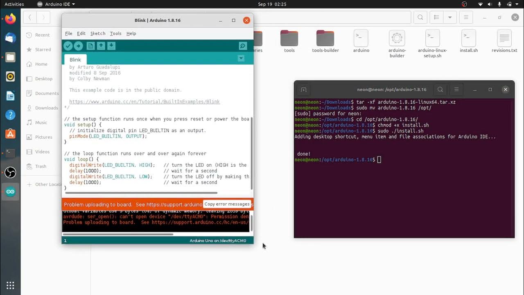
Task: Open the hamburger menu in Files window
Action: [466, 18]
